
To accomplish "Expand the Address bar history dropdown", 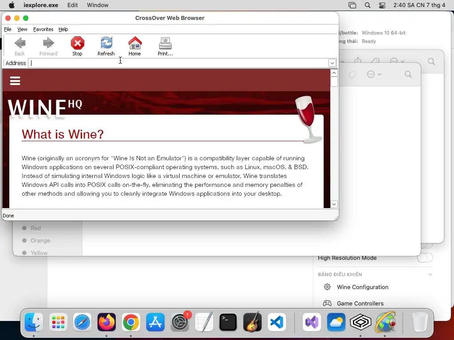I will [x=332, y=63].
